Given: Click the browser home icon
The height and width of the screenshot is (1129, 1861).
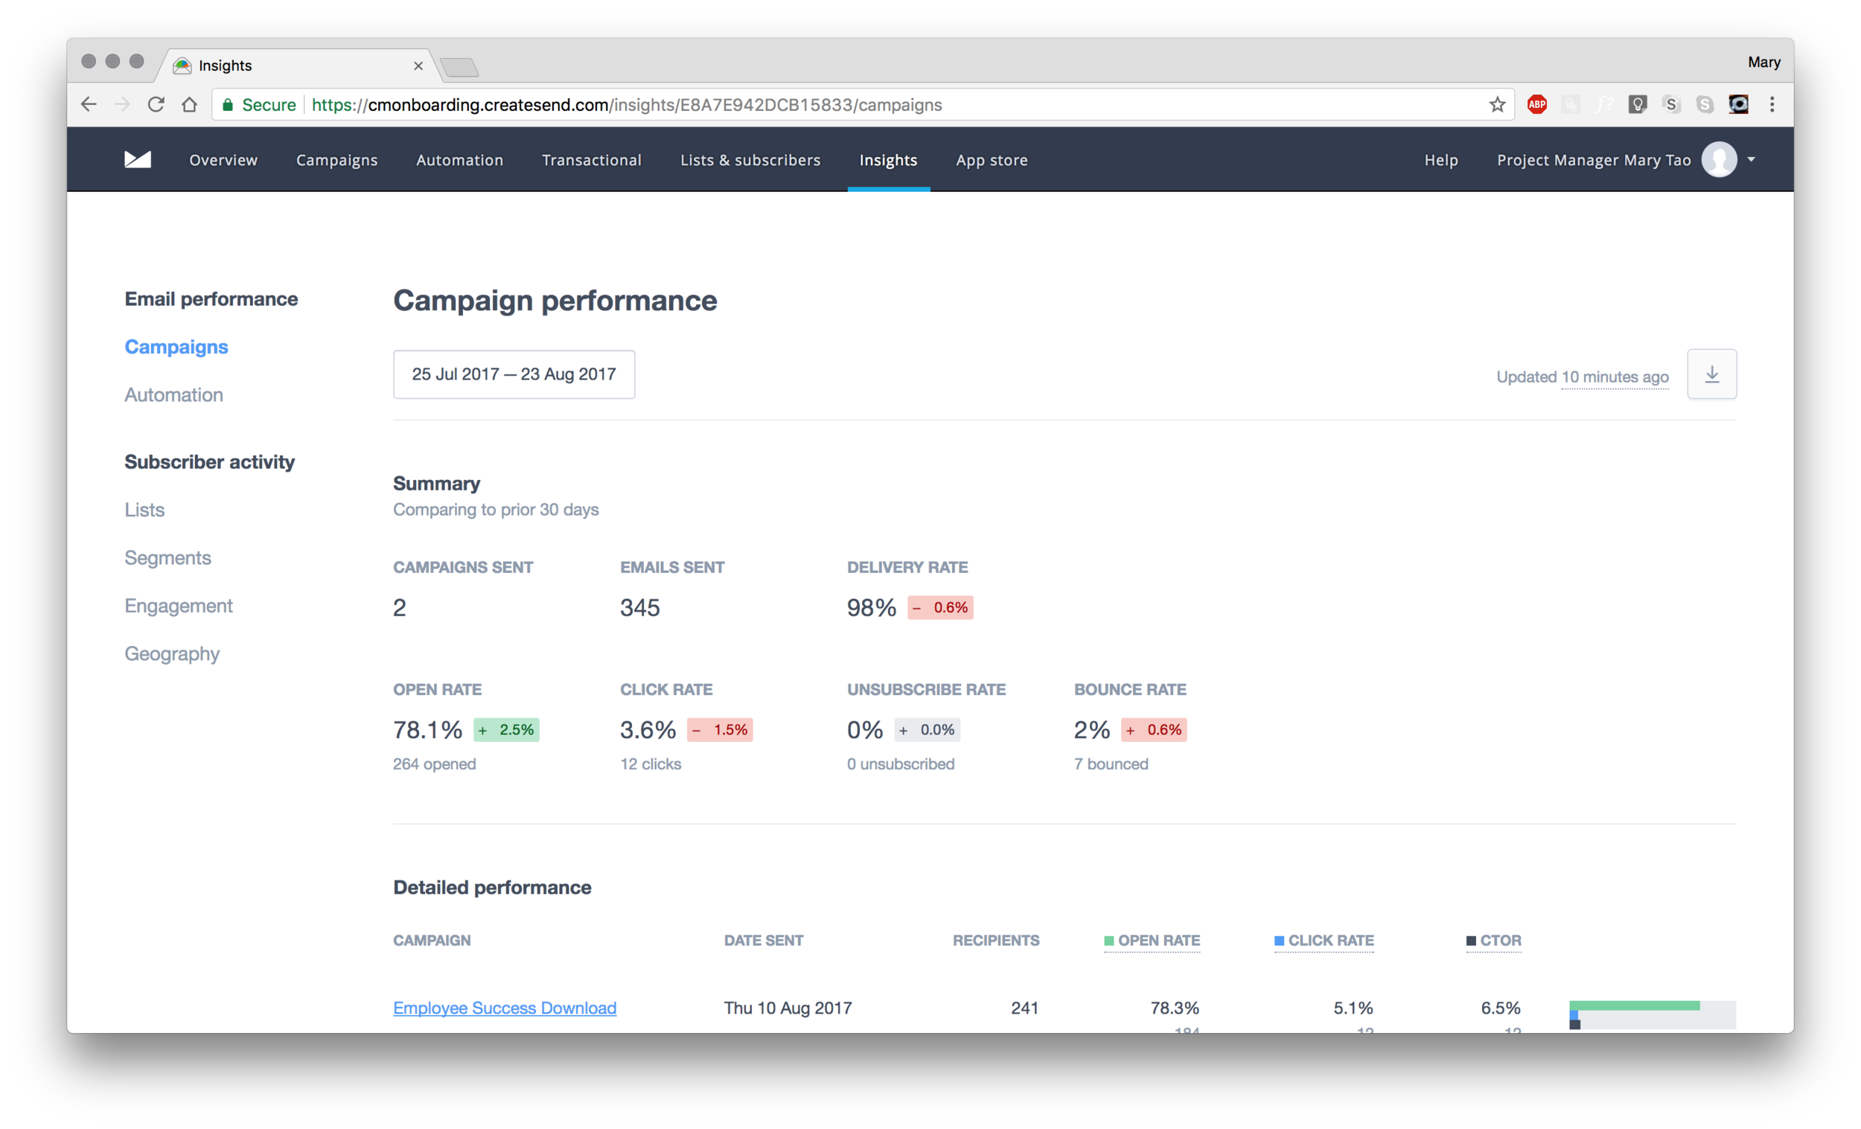Looking at the screenshot, I should 190,104.
